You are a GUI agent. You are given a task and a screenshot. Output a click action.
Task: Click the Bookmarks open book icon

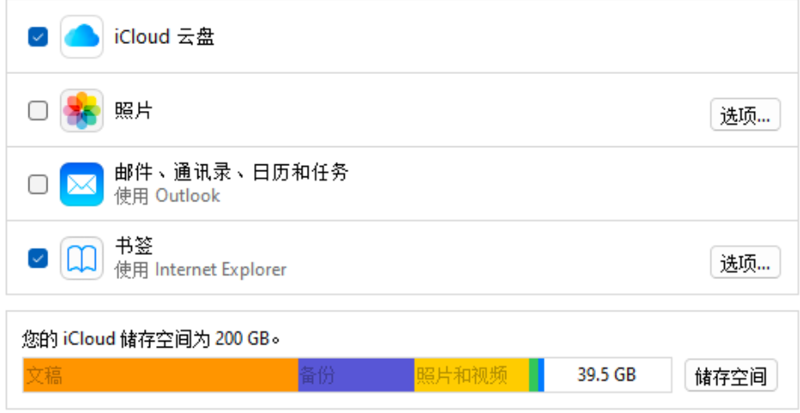pyautogui.click(x=82, y=258)
